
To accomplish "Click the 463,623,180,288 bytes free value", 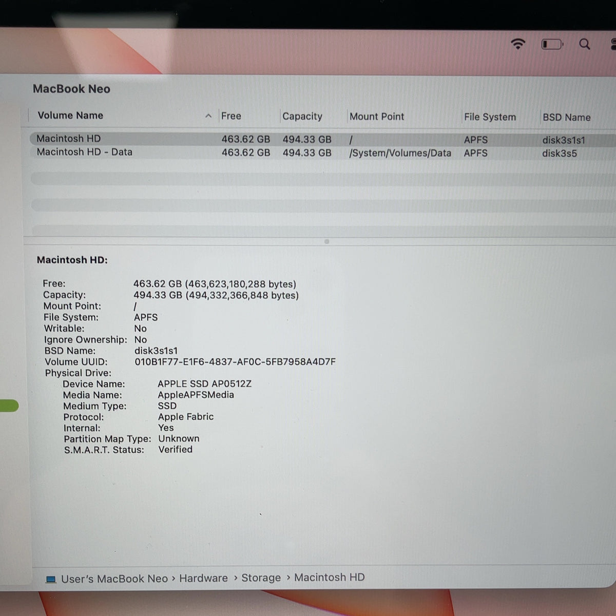I will pos(241,284).
